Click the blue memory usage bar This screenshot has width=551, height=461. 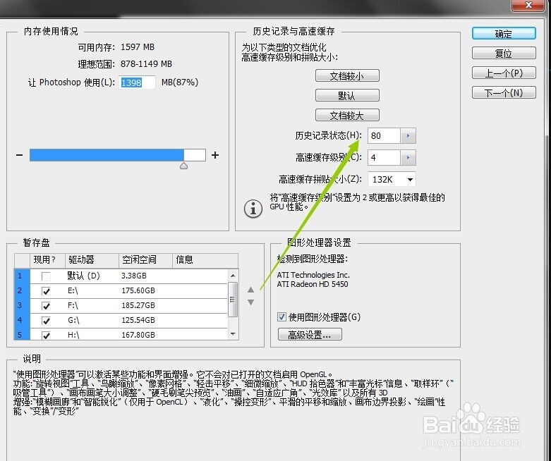(x=107, y=155)
